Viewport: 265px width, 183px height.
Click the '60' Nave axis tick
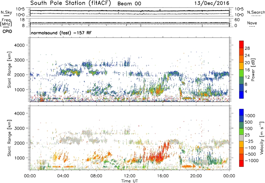click(237, 20)
